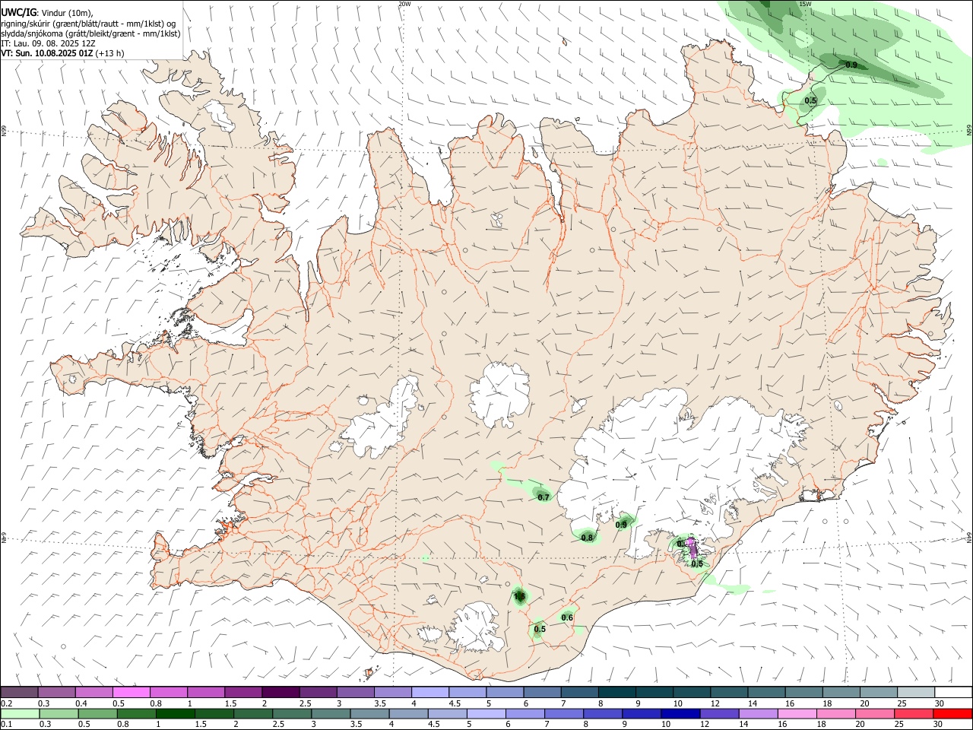Click the 0.9 value over the northeast sea
Screen dimensions: 973x730
(851, 65)
